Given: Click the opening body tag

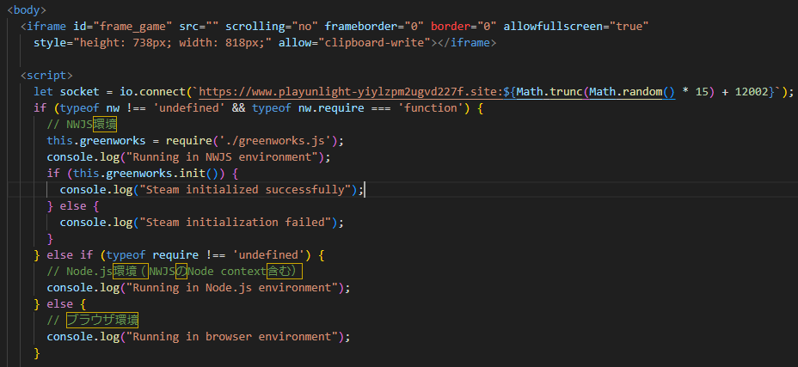Looking at the screenshot, I should (27, 9).
